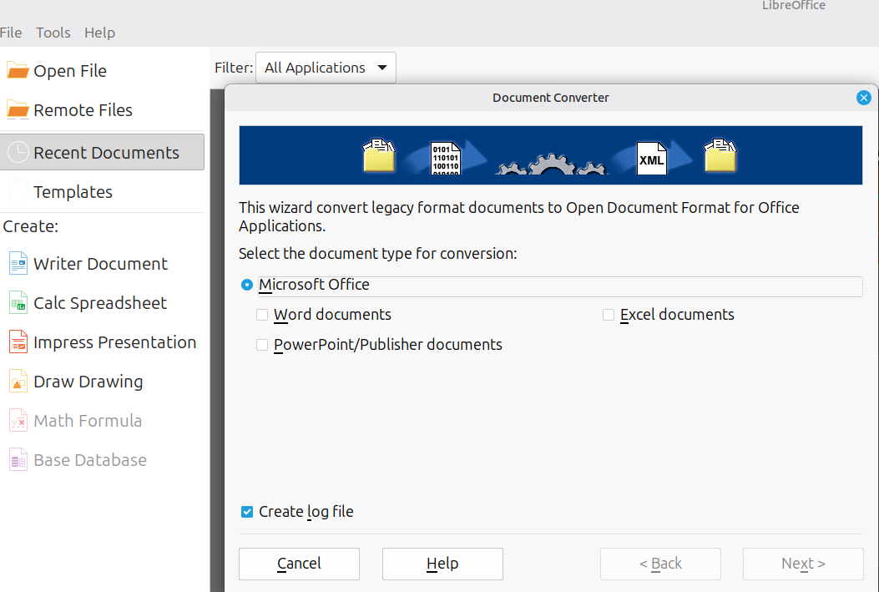Close the Document Converter dialog
The width and height of the screenshot is (879, 592).
pyautogui.click(x=863, y=98)
